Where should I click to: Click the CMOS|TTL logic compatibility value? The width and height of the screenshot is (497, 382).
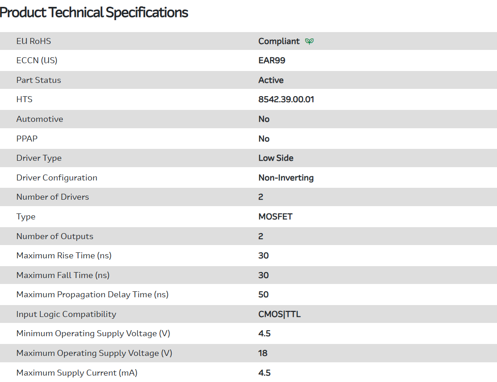[279, 314]
